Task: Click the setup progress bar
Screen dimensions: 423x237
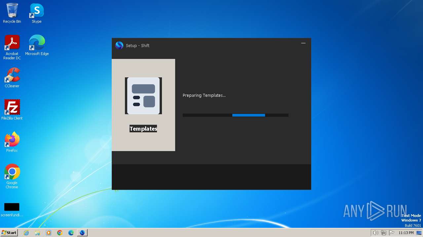Action: 236,115
